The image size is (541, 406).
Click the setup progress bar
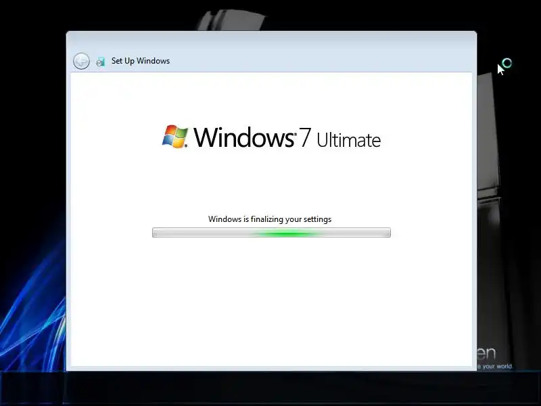tap(271, 232)
